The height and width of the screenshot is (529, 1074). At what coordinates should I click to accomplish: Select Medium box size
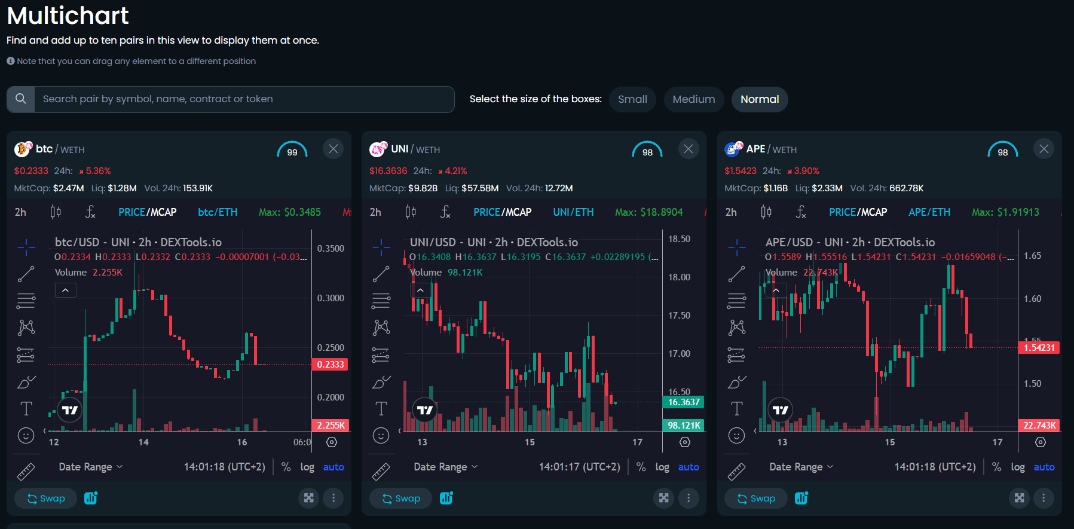pos(693,99)
